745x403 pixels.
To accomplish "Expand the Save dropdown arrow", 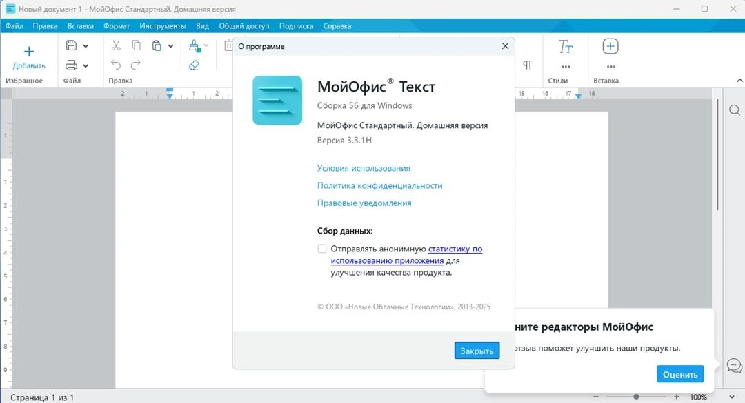I will pos(86,46).
